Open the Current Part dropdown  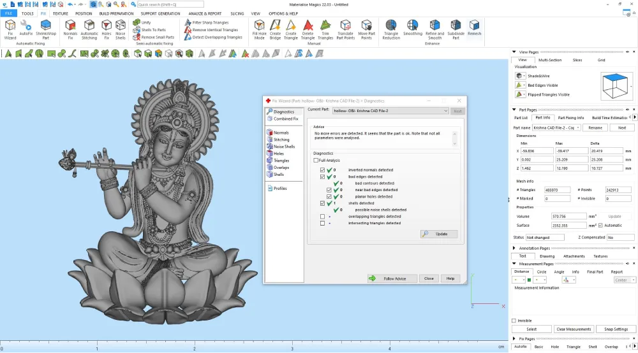pyautogui.click(x=390, y=111)
